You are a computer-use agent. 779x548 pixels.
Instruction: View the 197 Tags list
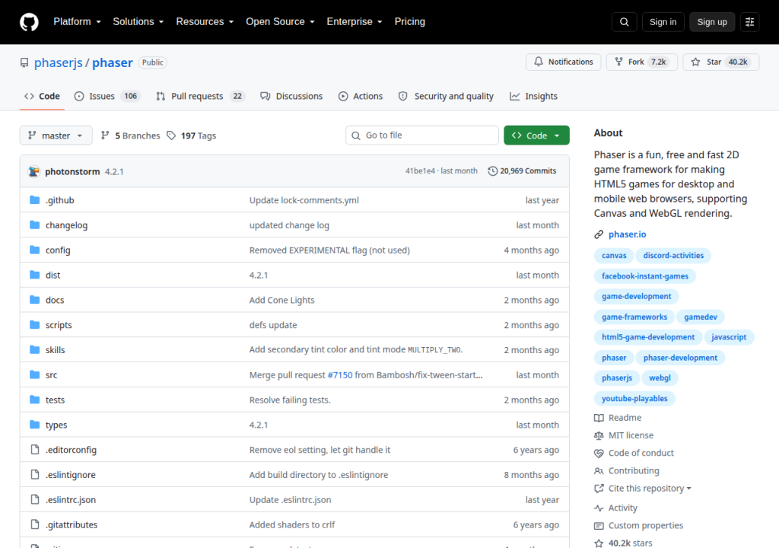(191, 135)
